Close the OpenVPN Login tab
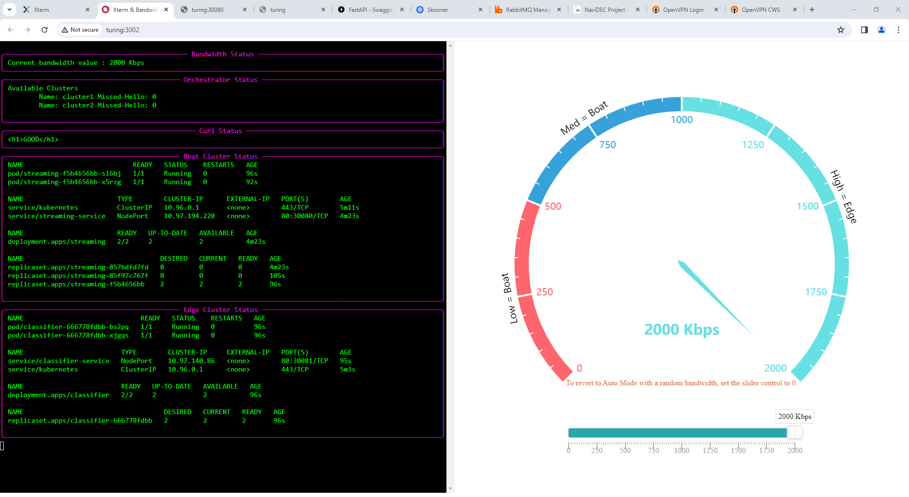 pyautogui.click(x=716, y=9)
